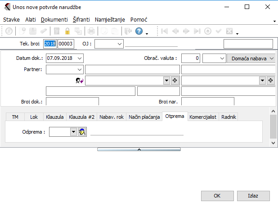Click the printer toolbar icon
This screenshot has height=202, width=278.
click(91, 31)
